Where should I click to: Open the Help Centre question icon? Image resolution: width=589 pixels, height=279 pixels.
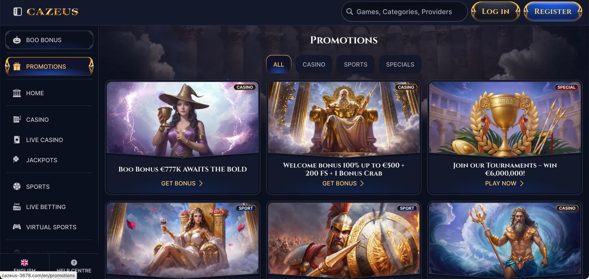[74, 263]
